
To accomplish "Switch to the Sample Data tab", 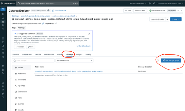I will pyautogui.click(x=27, y=54).
